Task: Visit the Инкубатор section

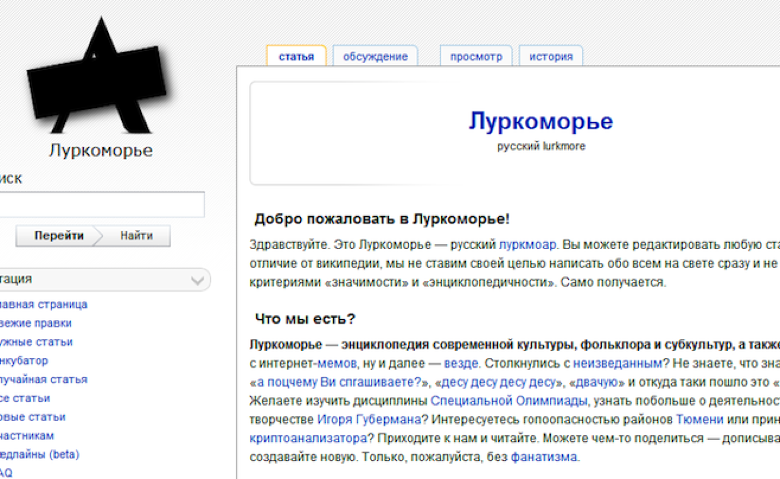Action: pos(24,360)
